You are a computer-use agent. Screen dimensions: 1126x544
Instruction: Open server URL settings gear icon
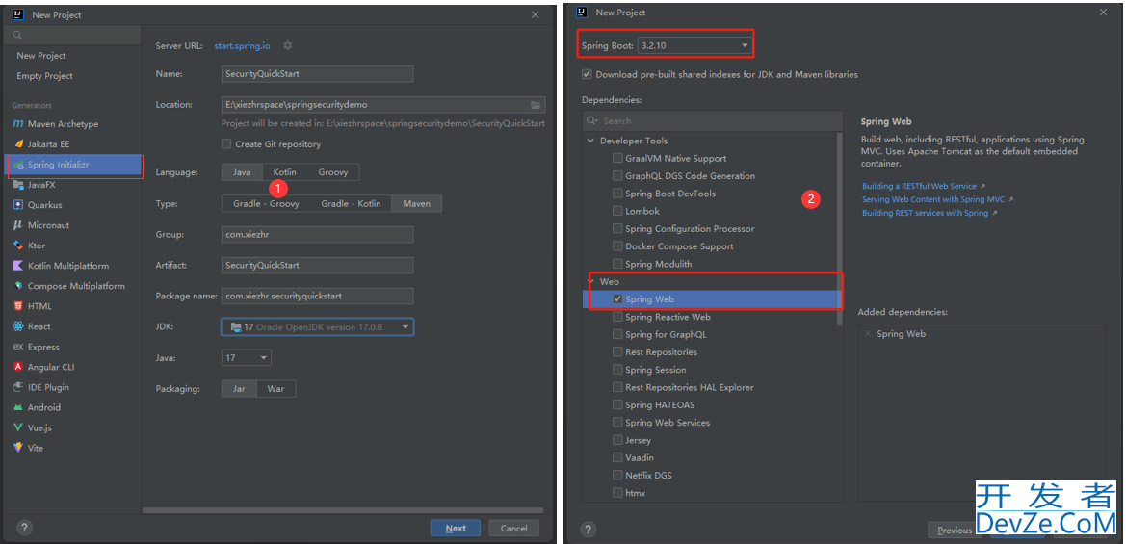click(x=287, y=45)
